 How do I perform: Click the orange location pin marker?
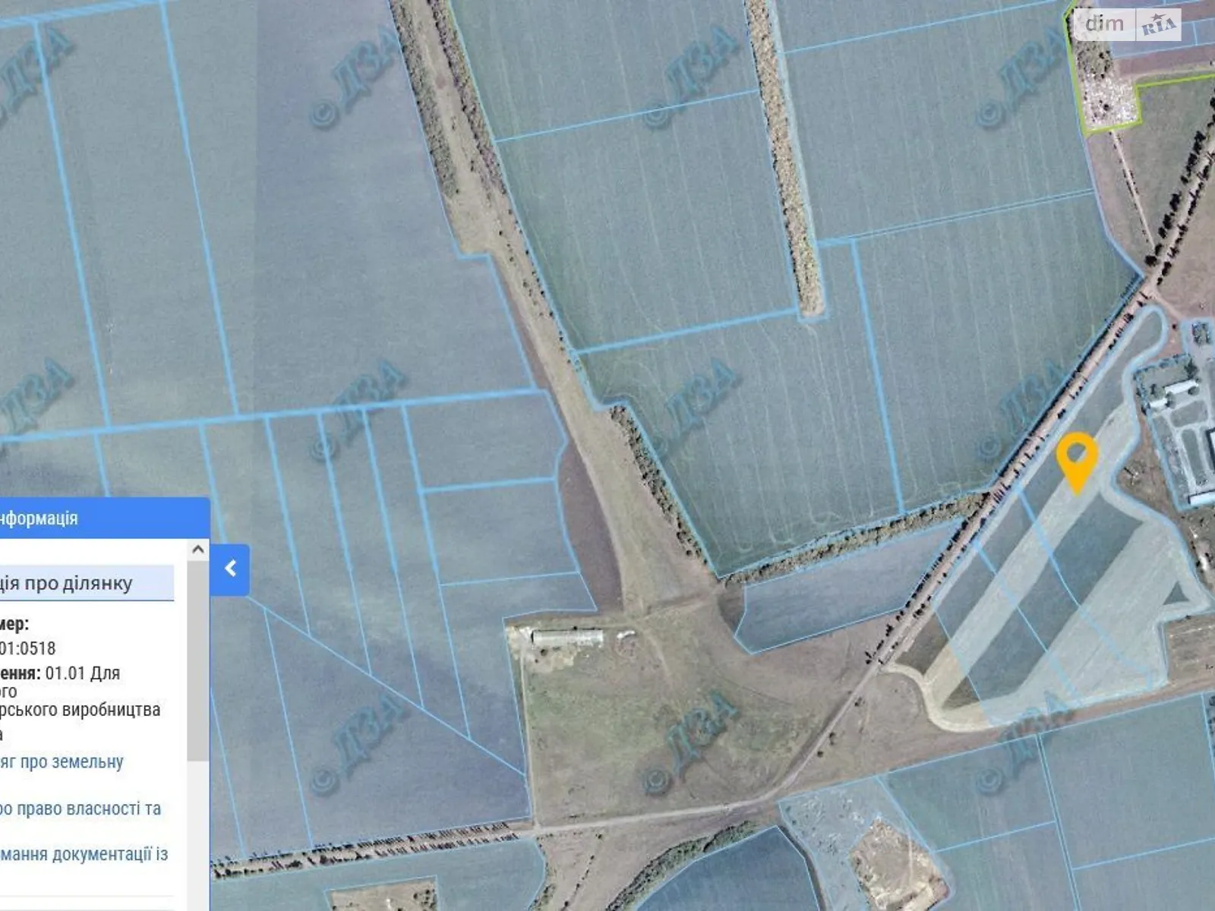click(x=1077, y=458)
